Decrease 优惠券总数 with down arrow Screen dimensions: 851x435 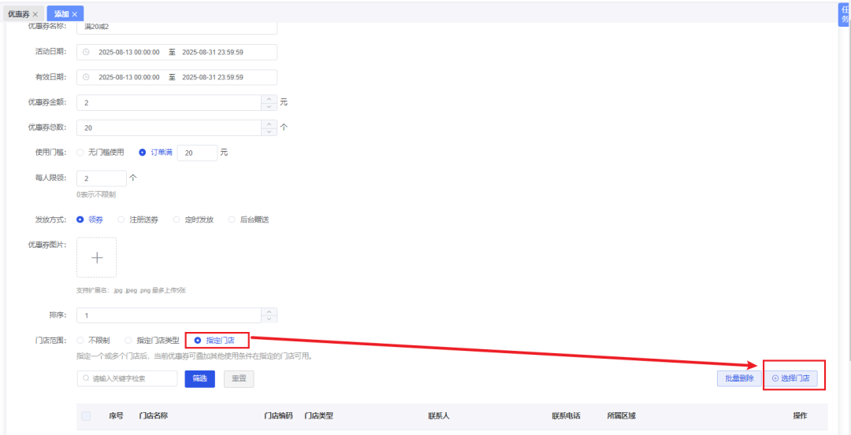pos(269,131)
